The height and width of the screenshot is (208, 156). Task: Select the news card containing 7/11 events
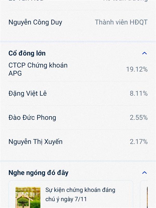71,194
